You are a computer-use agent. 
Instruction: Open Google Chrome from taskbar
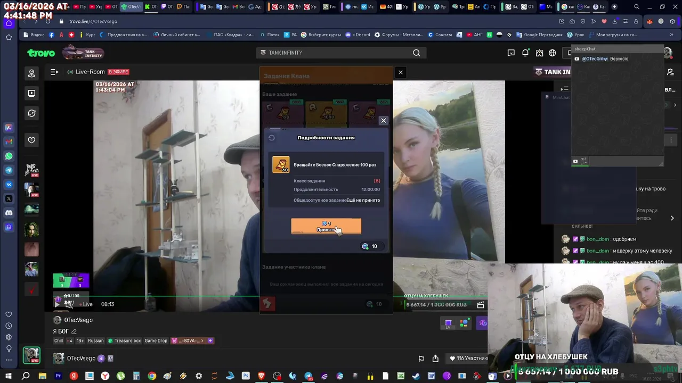pos(152,376)
